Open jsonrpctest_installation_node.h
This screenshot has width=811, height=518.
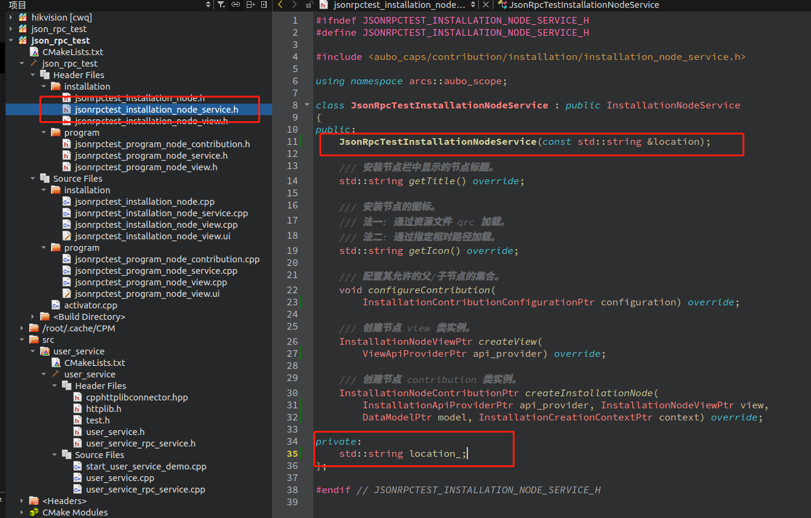(139, 98)
